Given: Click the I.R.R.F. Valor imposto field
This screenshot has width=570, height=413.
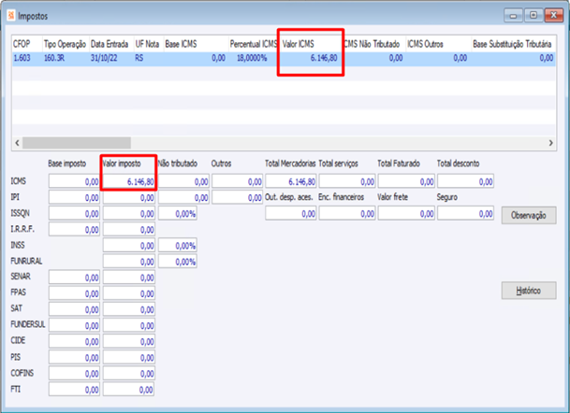Looking at the screenshot, I should point(129,229).
